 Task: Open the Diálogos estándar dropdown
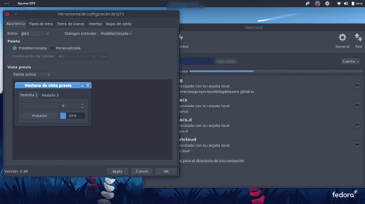coord(116,34)
